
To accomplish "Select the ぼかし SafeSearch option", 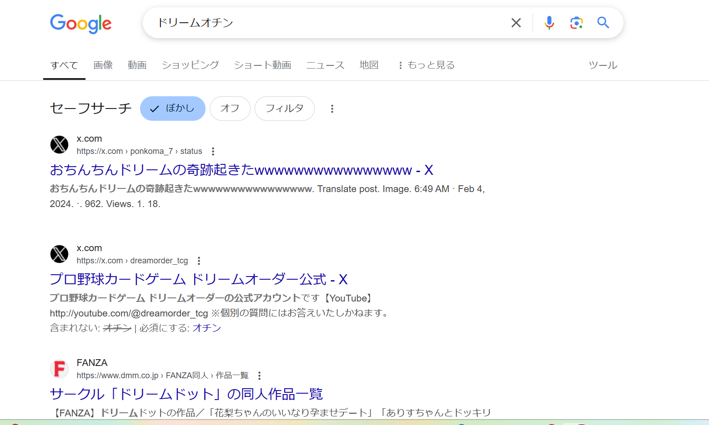I will tap(173, 109).
